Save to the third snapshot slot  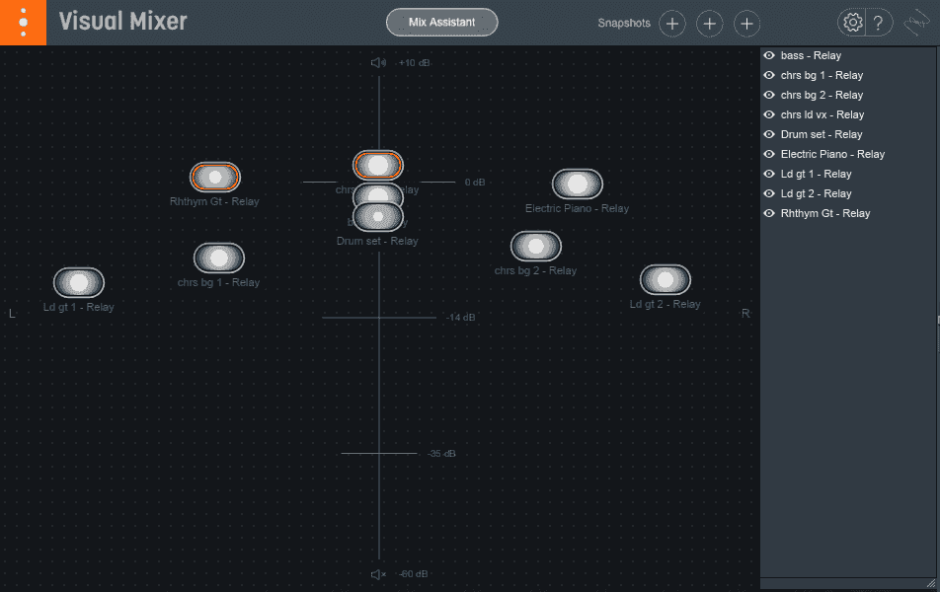click(746, 24)
